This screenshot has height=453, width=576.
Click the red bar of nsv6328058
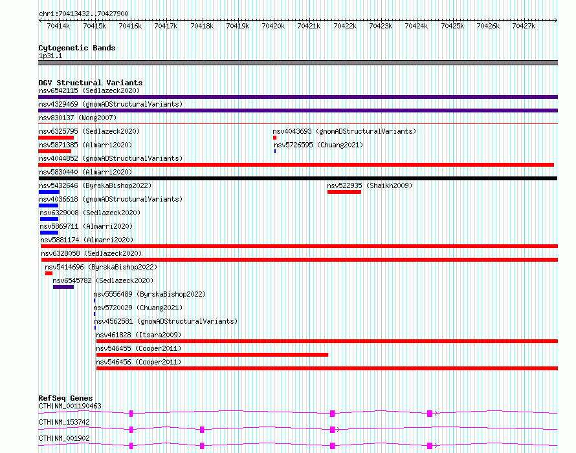pyautogui.click(x=300, y=260)
